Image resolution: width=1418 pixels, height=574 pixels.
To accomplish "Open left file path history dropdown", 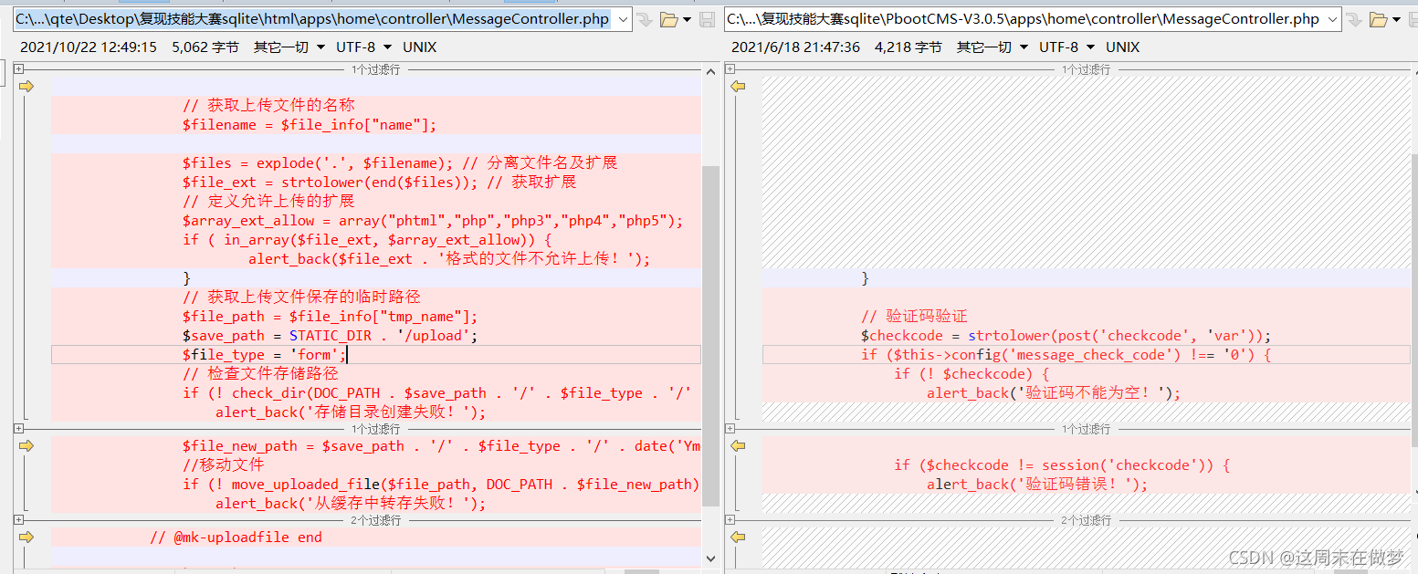I will click(x=623, y=19).
